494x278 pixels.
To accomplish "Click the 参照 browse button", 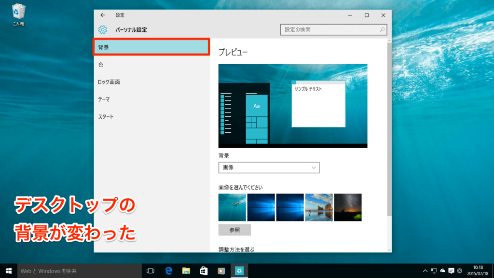I will click(x=234, y=229).
